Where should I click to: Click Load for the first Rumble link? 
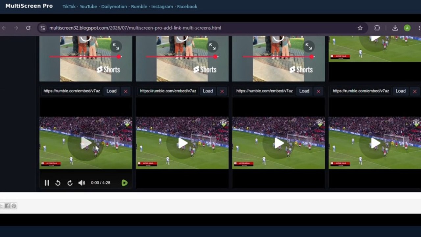(x=111, y=91)
